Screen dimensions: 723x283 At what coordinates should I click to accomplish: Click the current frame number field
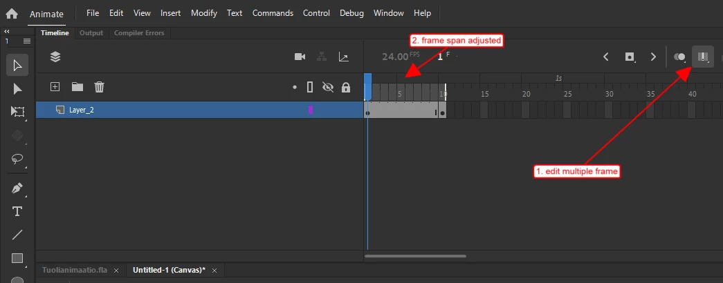click(441, 57)
